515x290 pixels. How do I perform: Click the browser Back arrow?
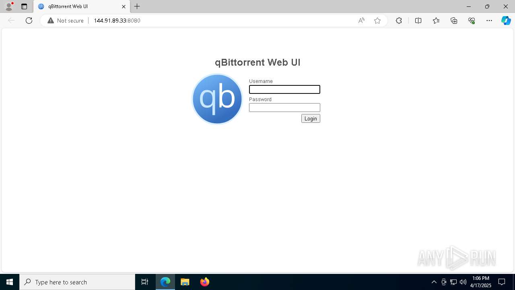11,21
